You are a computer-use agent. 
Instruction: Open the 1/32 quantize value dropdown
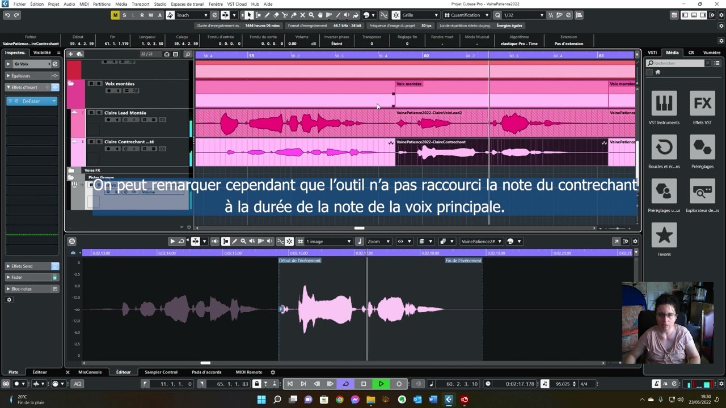click(x=523, y=15)
